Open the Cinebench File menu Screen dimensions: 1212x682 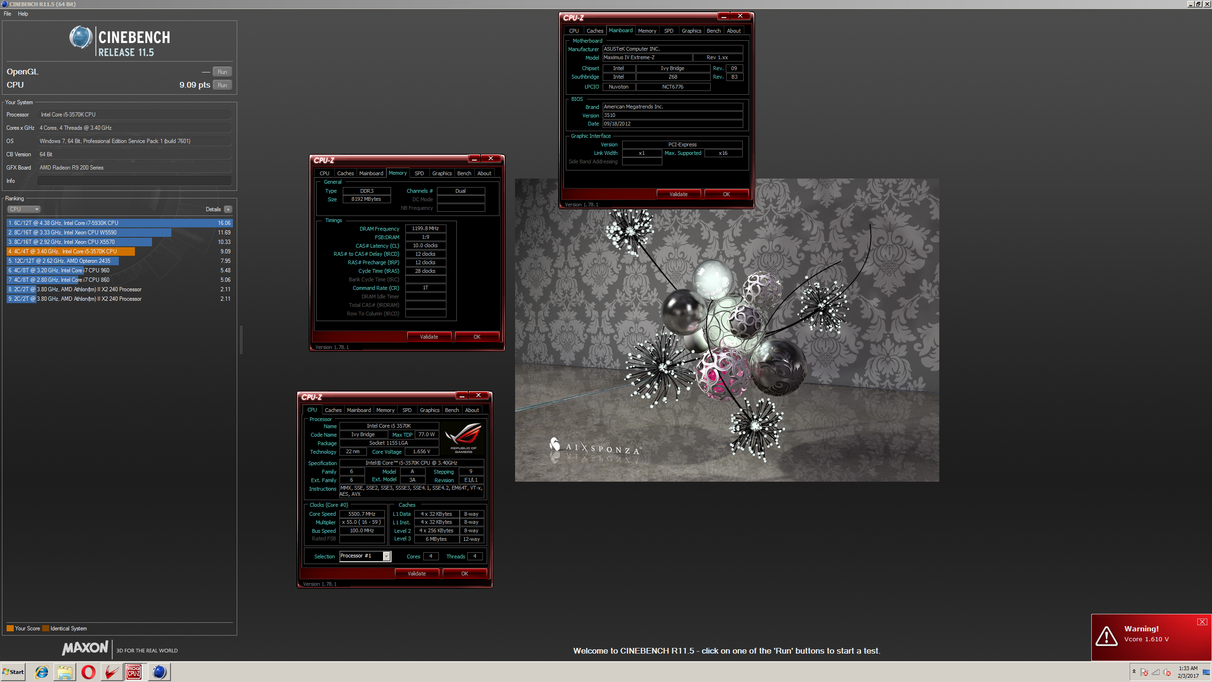coord(8,14)
